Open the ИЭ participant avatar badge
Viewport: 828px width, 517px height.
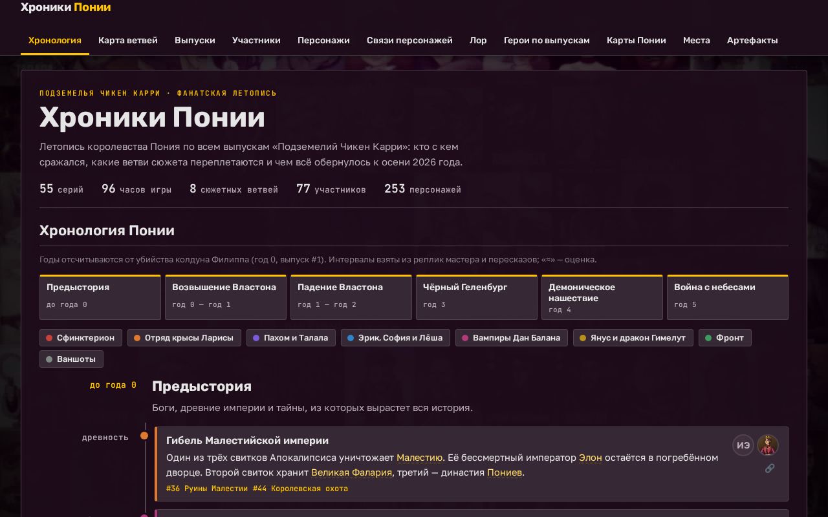[743, 445]
